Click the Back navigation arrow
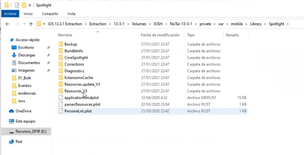 [8, 24]
